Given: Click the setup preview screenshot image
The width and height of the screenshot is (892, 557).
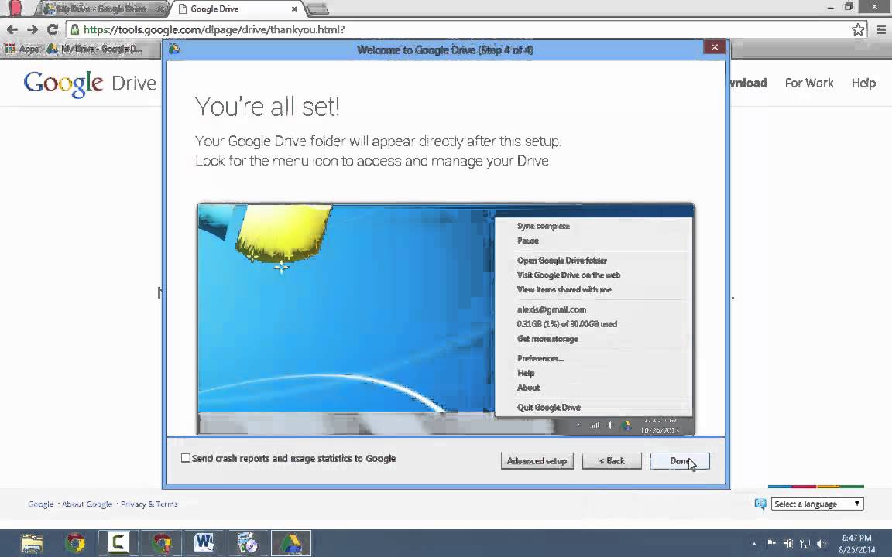Looking at the screenshot, I should pyautogui.click(x=445, y=319).
